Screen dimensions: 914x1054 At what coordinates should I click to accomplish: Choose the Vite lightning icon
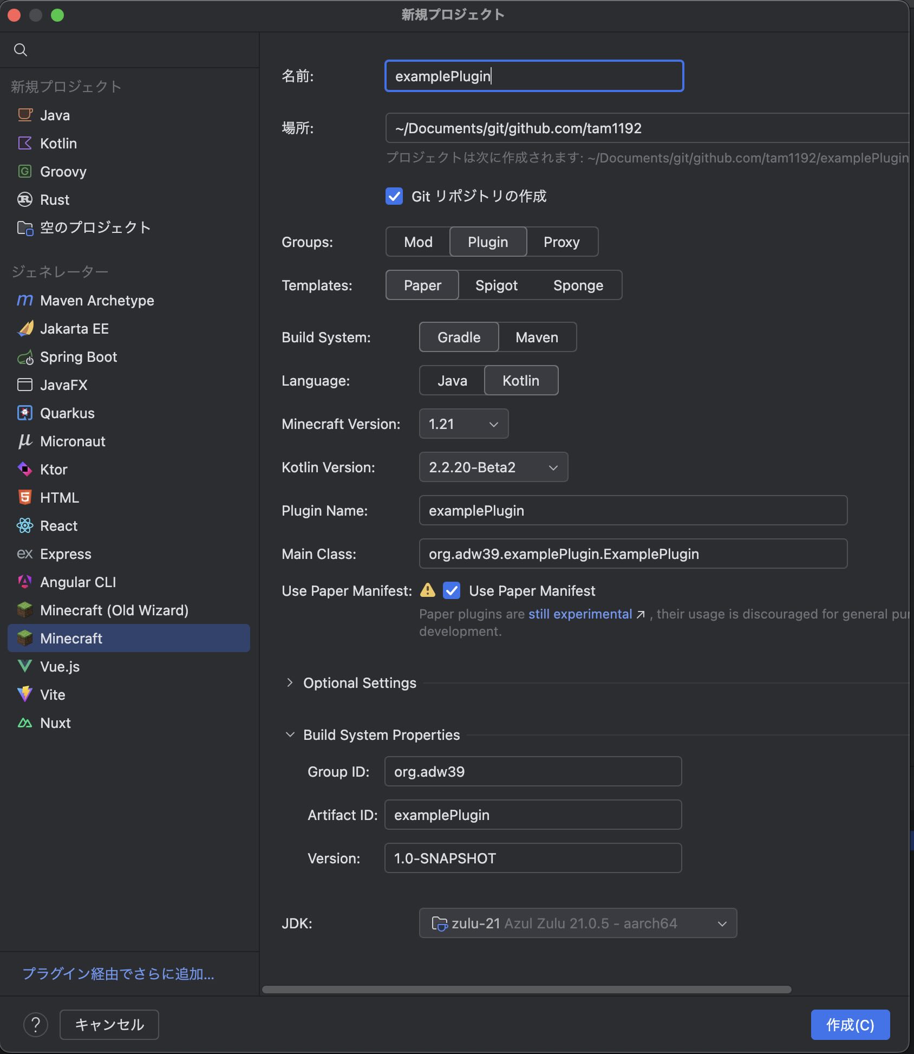(25, 694)
